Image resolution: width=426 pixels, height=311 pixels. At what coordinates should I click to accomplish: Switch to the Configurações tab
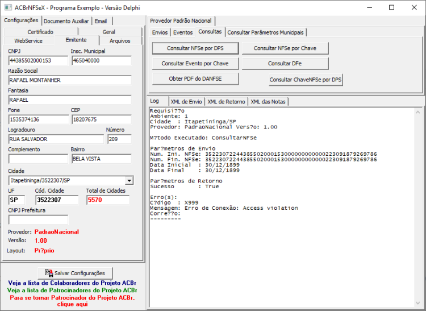tap(21, 20)
